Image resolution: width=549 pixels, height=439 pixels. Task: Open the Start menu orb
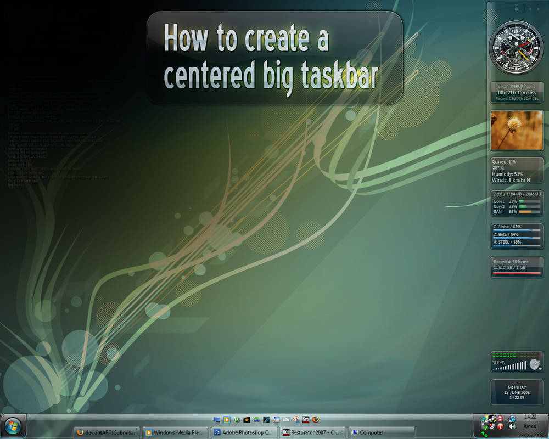[12, 426]
